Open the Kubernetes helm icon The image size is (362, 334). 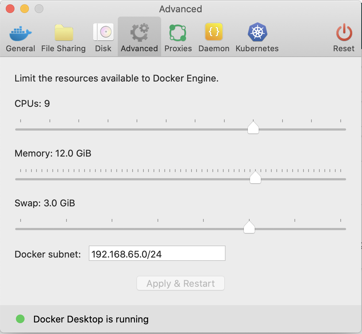pyautogui.click(x=258, y=32)
